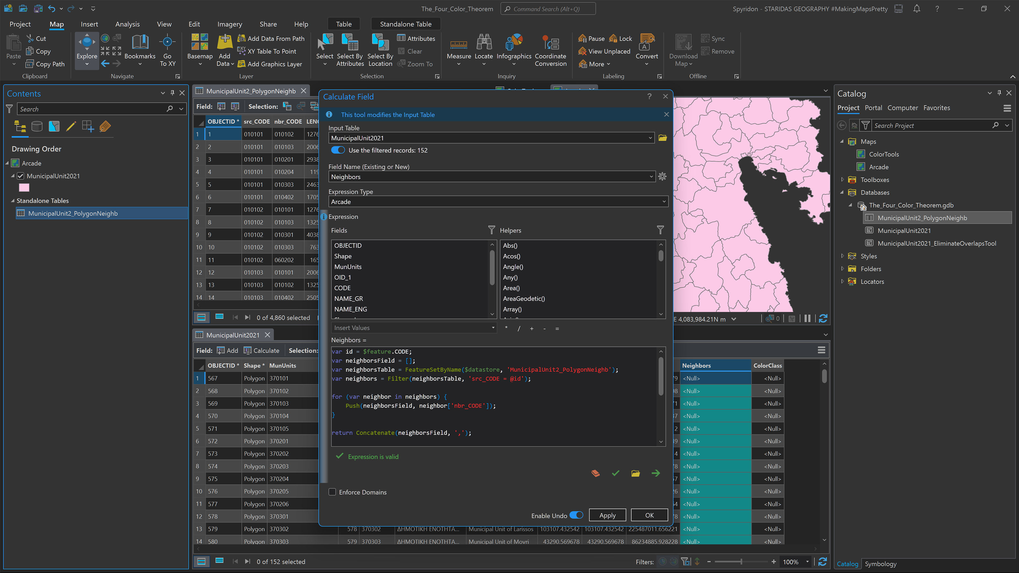Toggle the Enable Undo switch
This screenshot has height=573, width=1019.
click(576, 515)
